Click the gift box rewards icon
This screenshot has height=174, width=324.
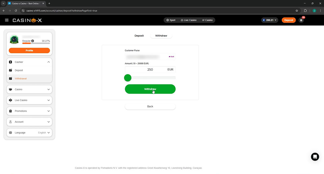301,20
